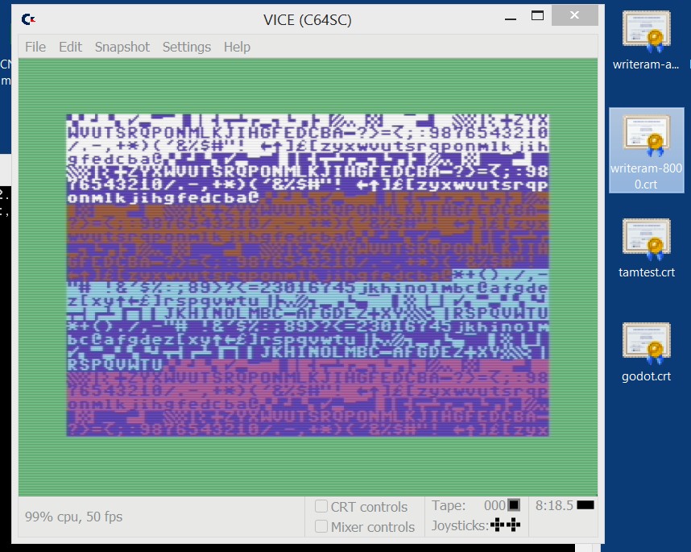Viewport: 691px width, 552px height.
Task: Open the Edit menu
Action: [71, 47]
